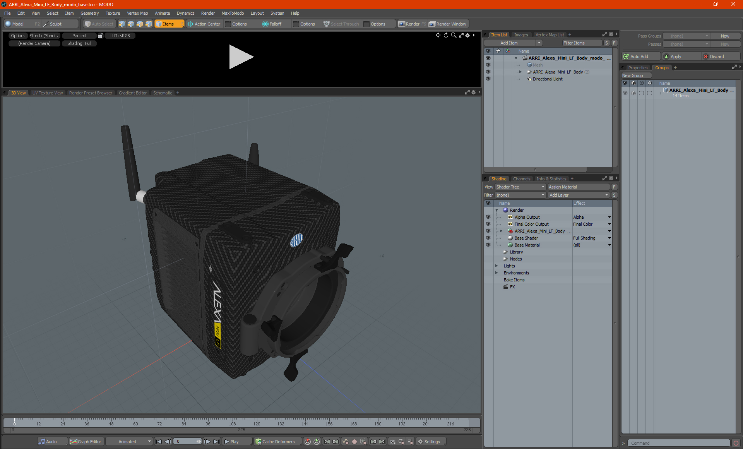Open the Texture menu
The image size is (743, 449).
pos(113,13)
